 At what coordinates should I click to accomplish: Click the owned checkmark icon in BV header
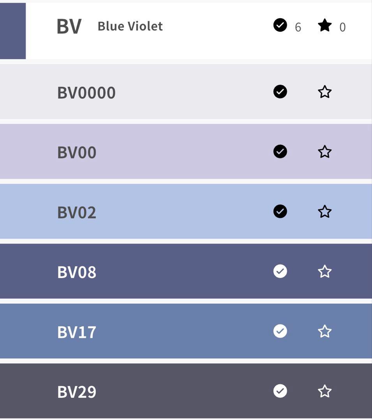(x=280, y=25)
